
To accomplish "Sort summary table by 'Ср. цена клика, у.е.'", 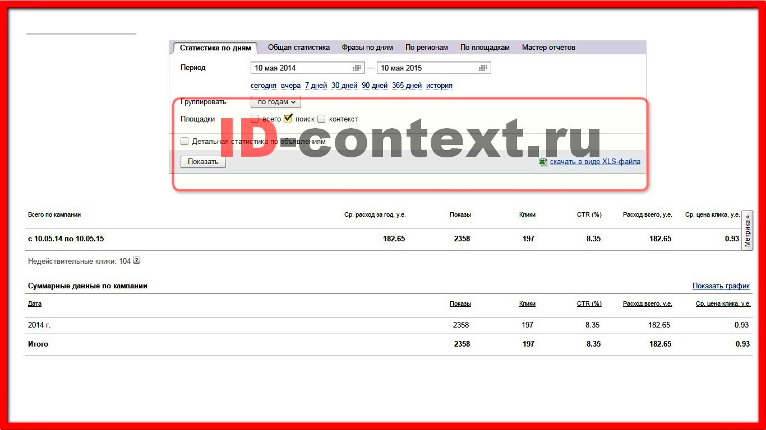I will (x=723, y=303).
